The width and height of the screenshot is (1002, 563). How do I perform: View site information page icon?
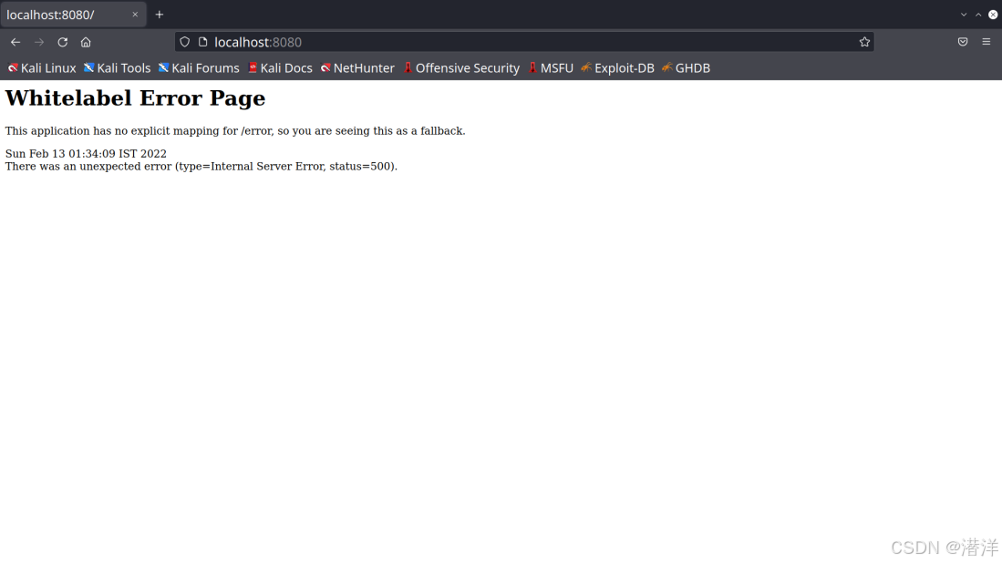coord(203,42)
